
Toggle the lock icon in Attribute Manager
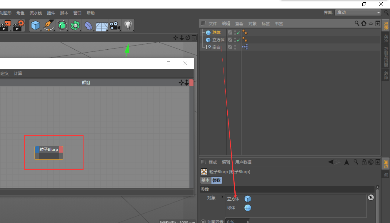(364, 162)
